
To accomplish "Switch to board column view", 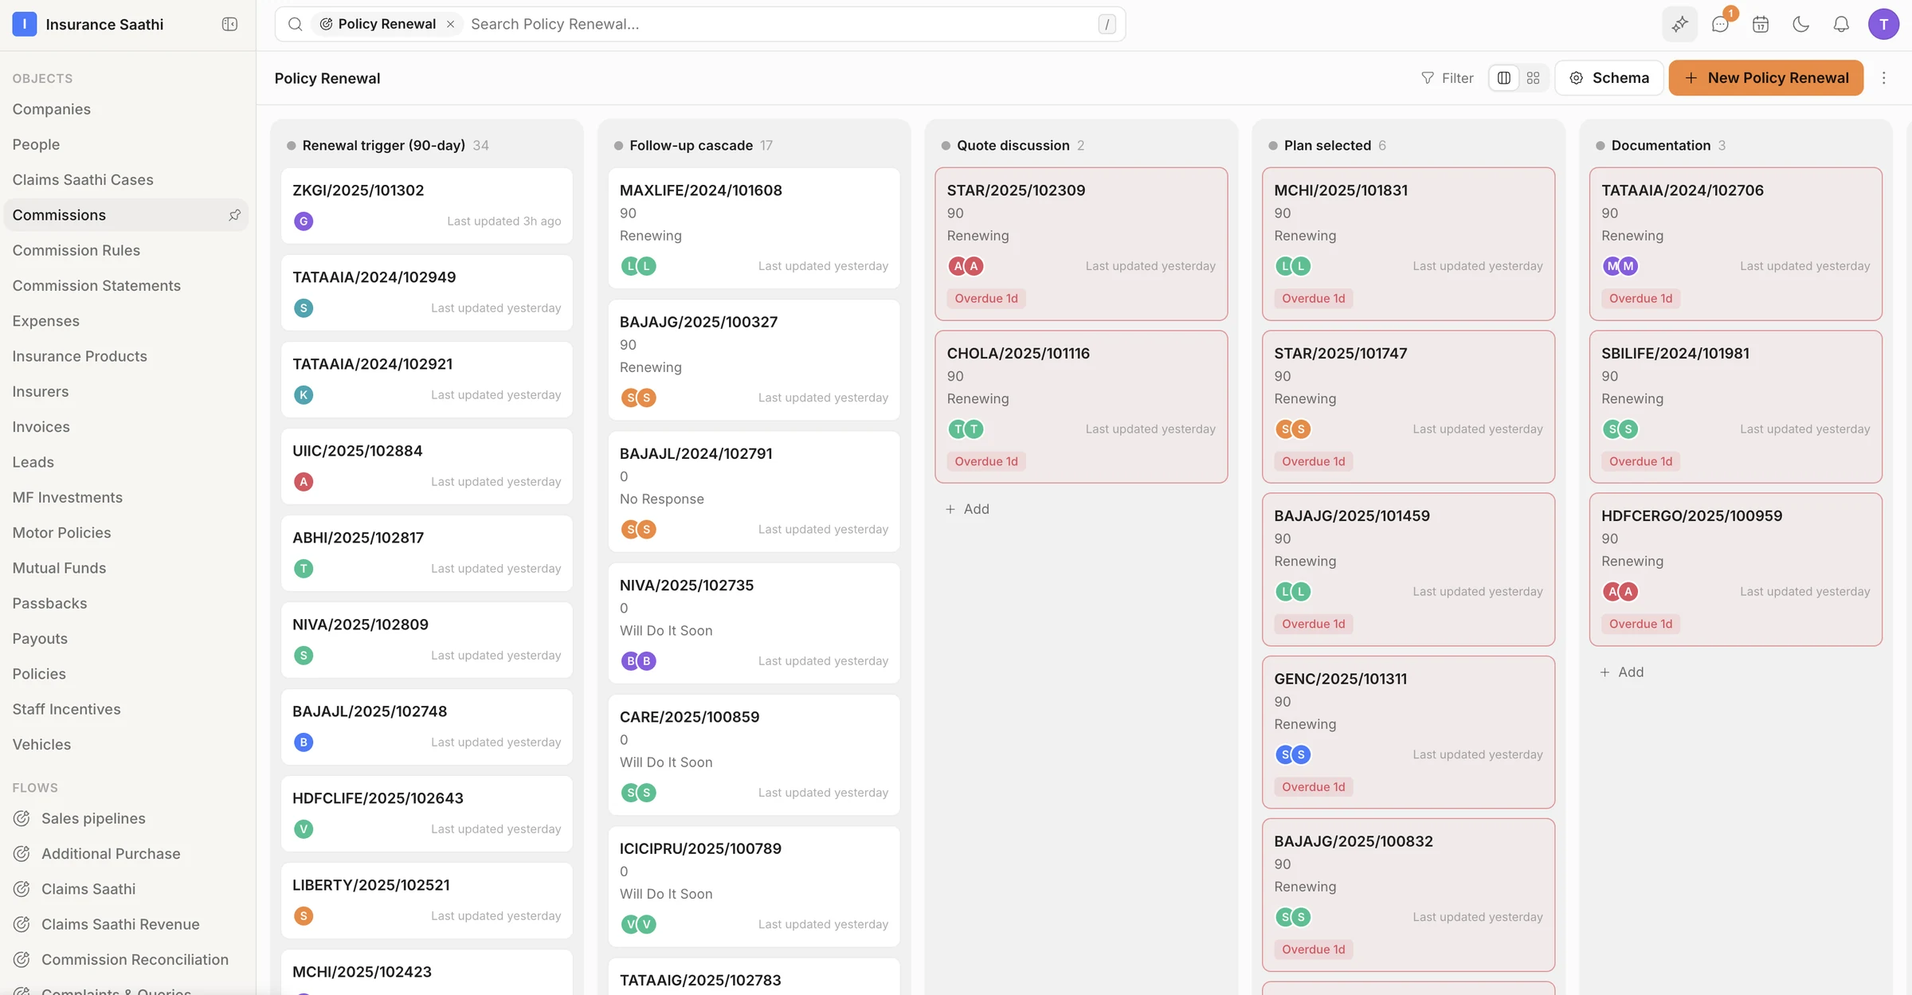I will click(1504, 78).
